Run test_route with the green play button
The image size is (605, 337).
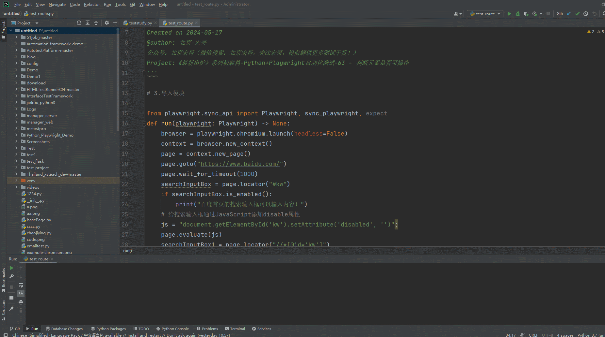pyautogui.click(x=509, y=14)
